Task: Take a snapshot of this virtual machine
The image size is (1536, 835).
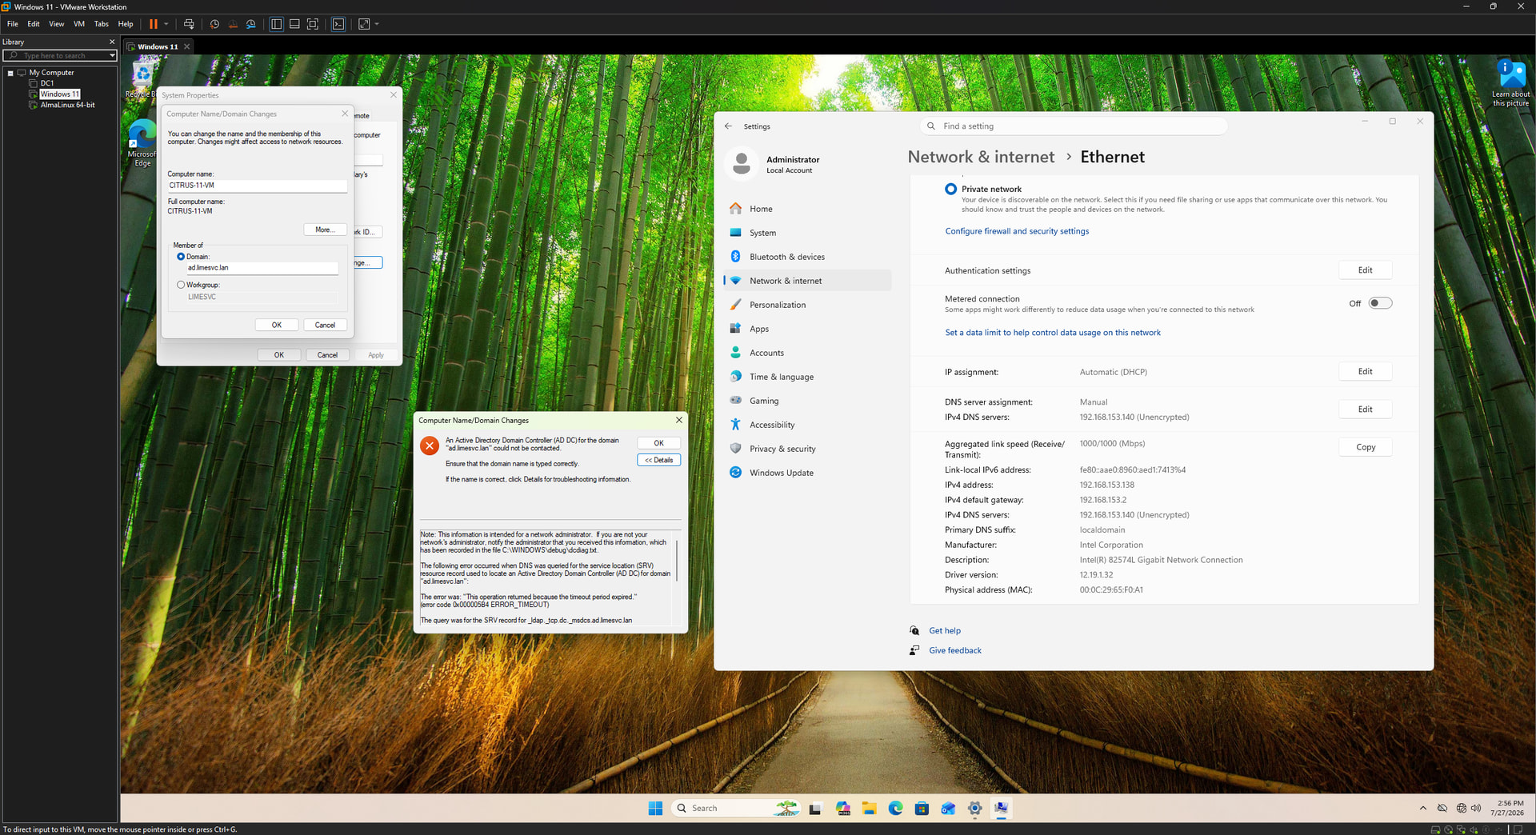Action: (x=214, y=24)
